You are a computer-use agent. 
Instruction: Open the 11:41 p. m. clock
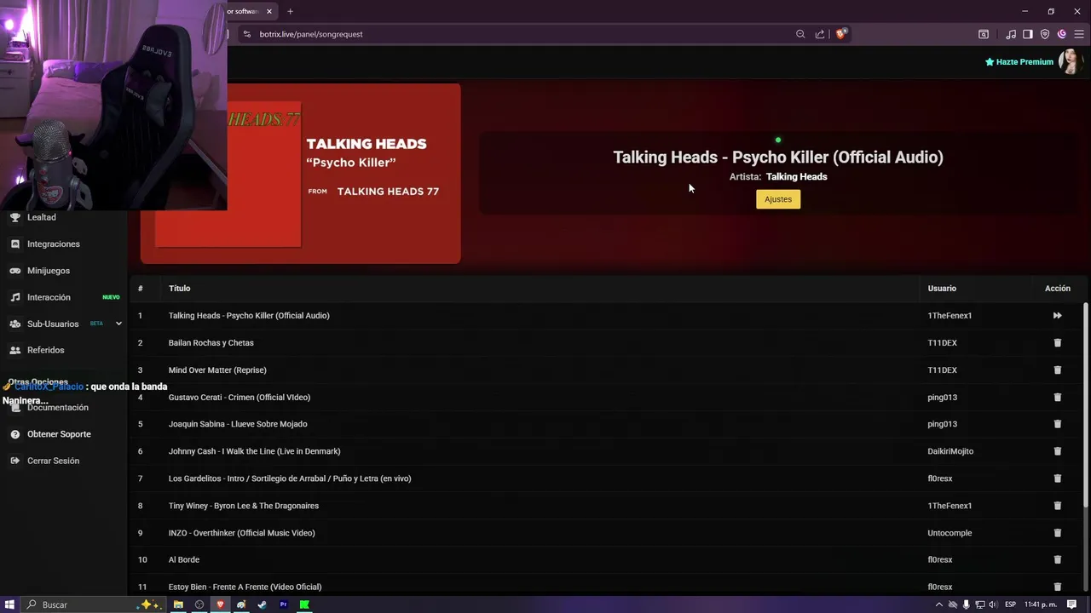(1042, 604)
